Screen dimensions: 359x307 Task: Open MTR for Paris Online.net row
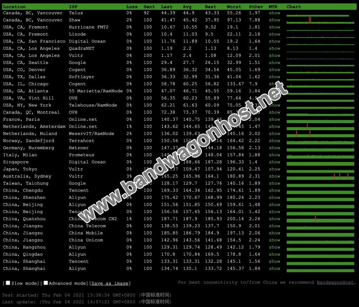pyautogui.click(x=275, y=120)
